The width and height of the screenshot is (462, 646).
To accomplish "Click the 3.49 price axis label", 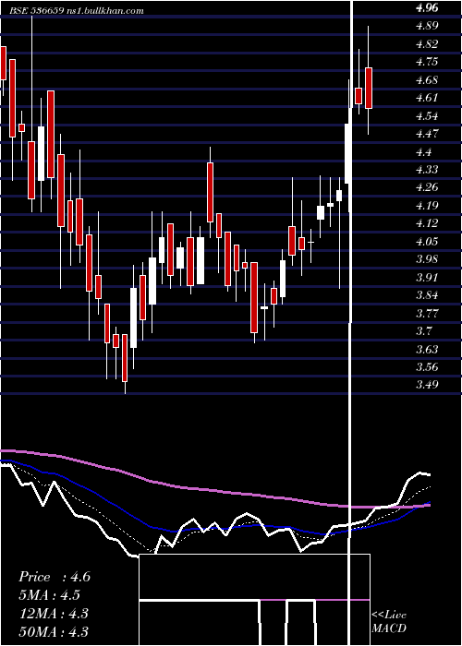I will (x=427, y=385).
